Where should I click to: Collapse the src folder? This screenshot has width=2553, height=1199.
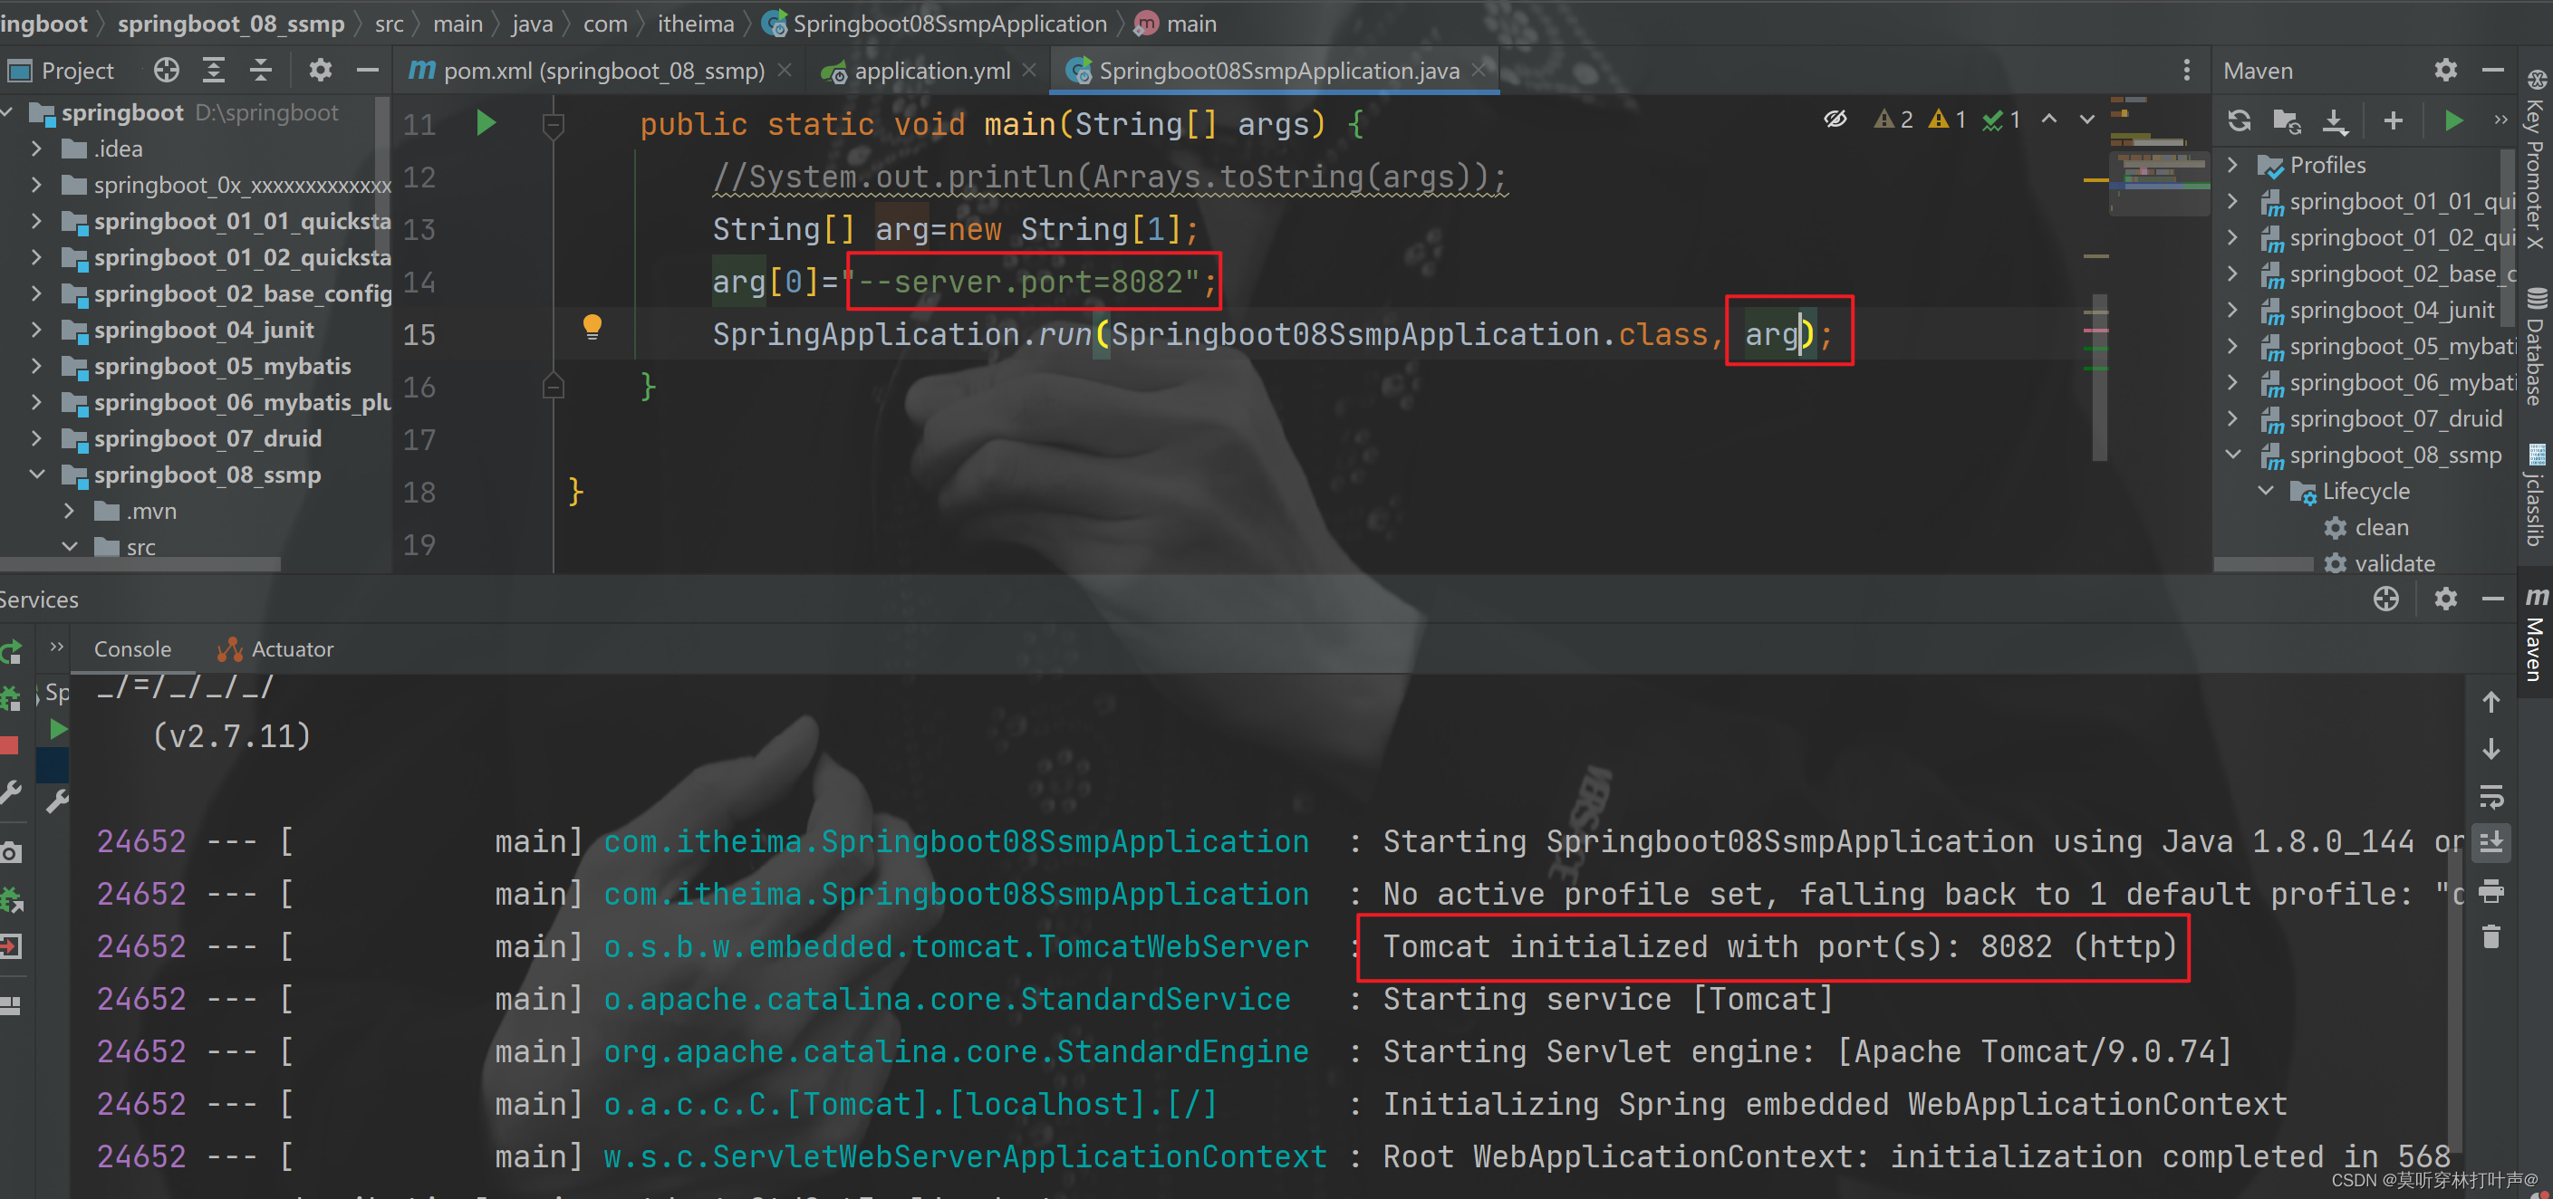(68, 547)
